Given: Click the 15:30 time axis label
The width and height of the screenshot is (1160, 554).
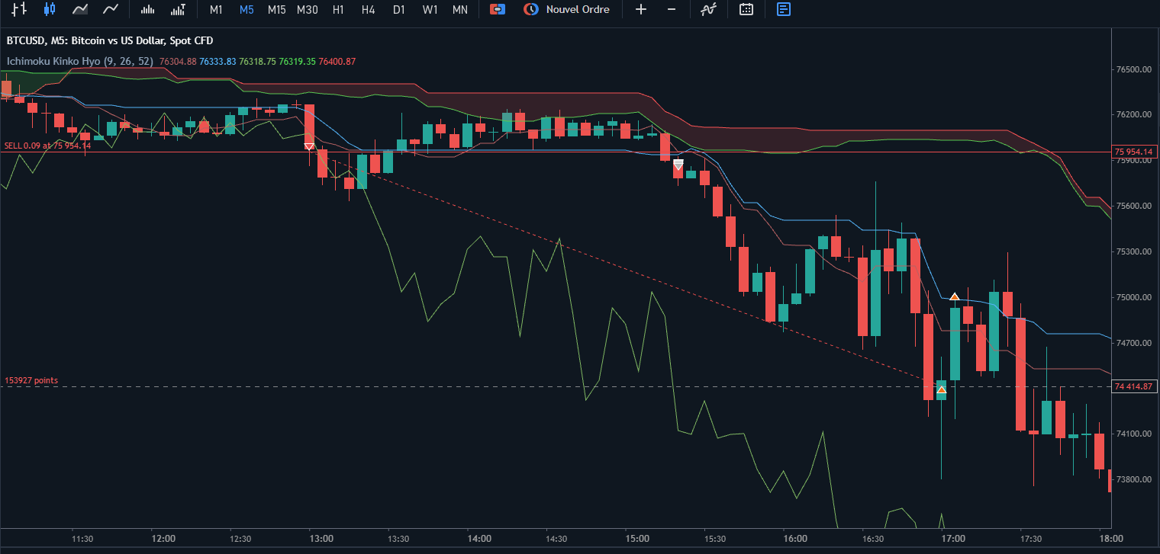Looking at the screenshot, I should coord(714,539).
